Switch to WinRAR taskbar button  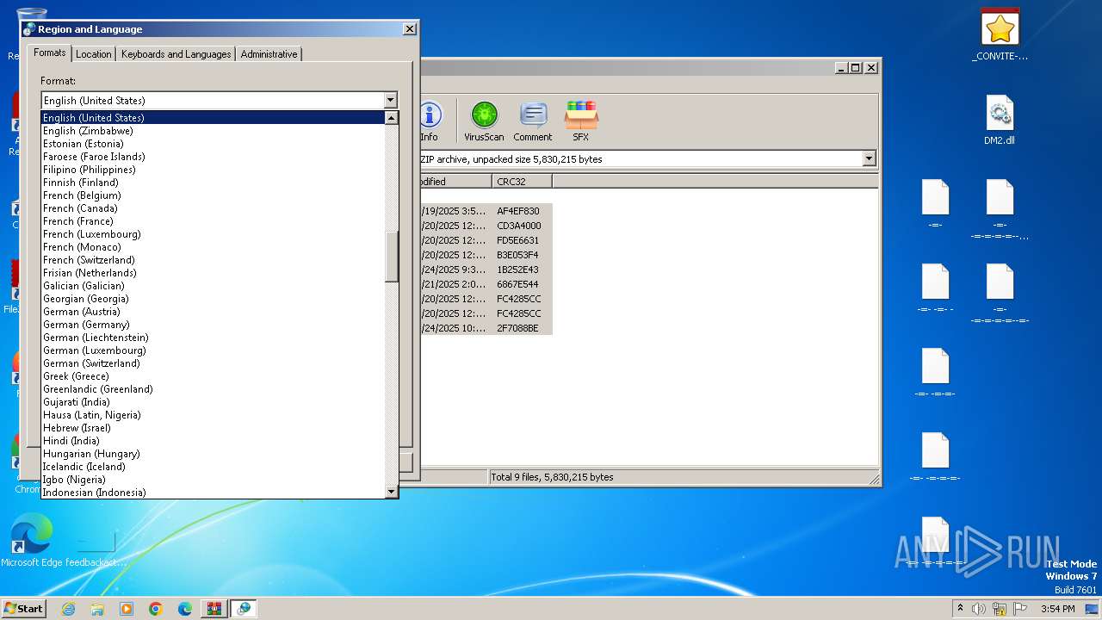click(214, 609)
